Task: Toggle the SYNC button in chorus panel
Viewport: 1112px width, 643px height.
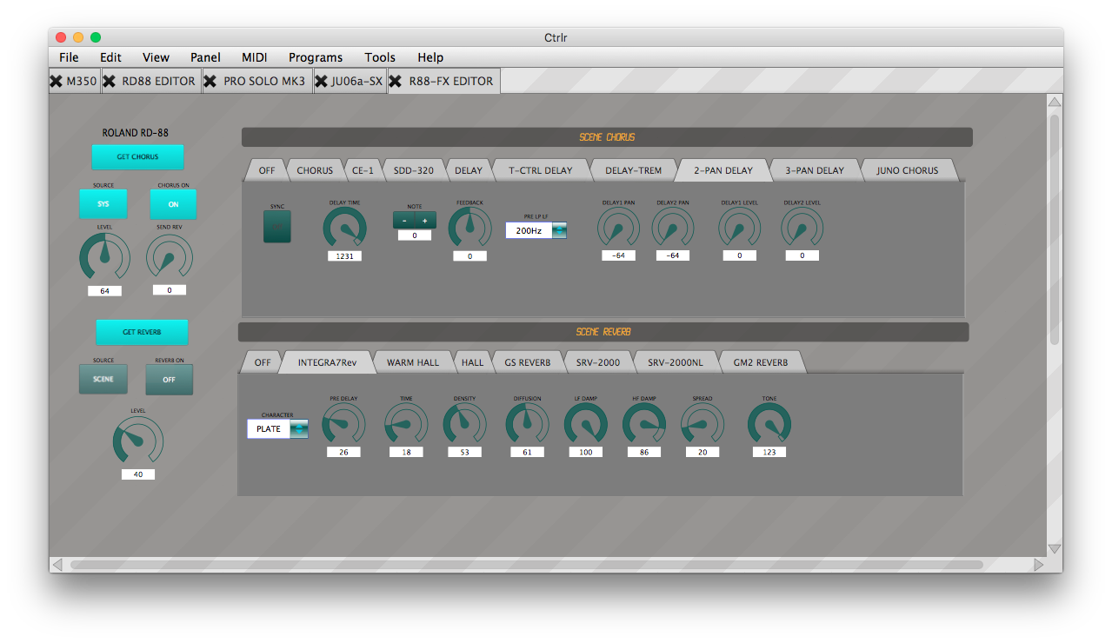Action: coord(277,227)
